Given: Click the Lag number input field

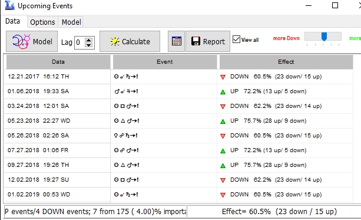Looking at the screenshot, I should 80,42.
